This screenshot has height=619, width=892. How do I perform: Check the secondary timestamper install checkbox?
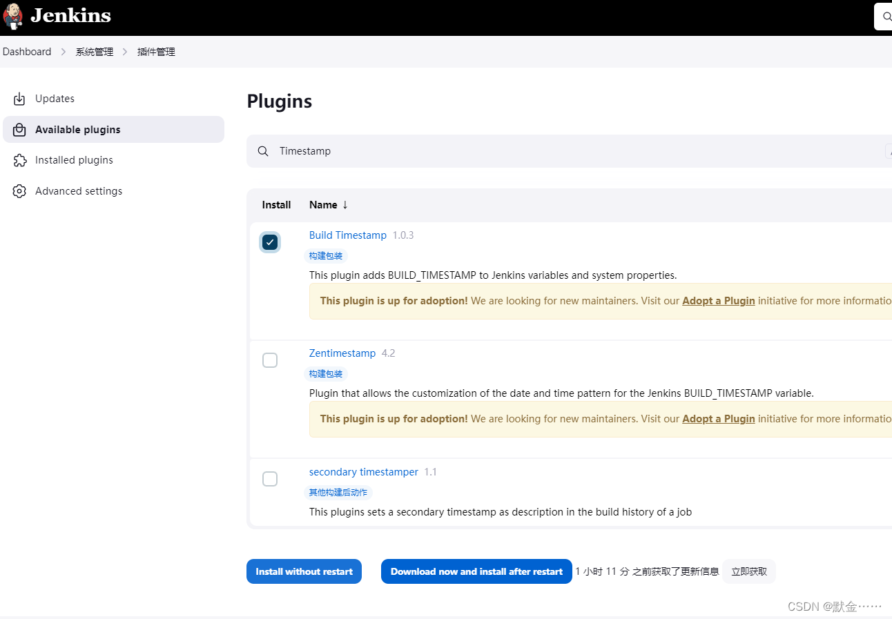(x=270, y=479)
